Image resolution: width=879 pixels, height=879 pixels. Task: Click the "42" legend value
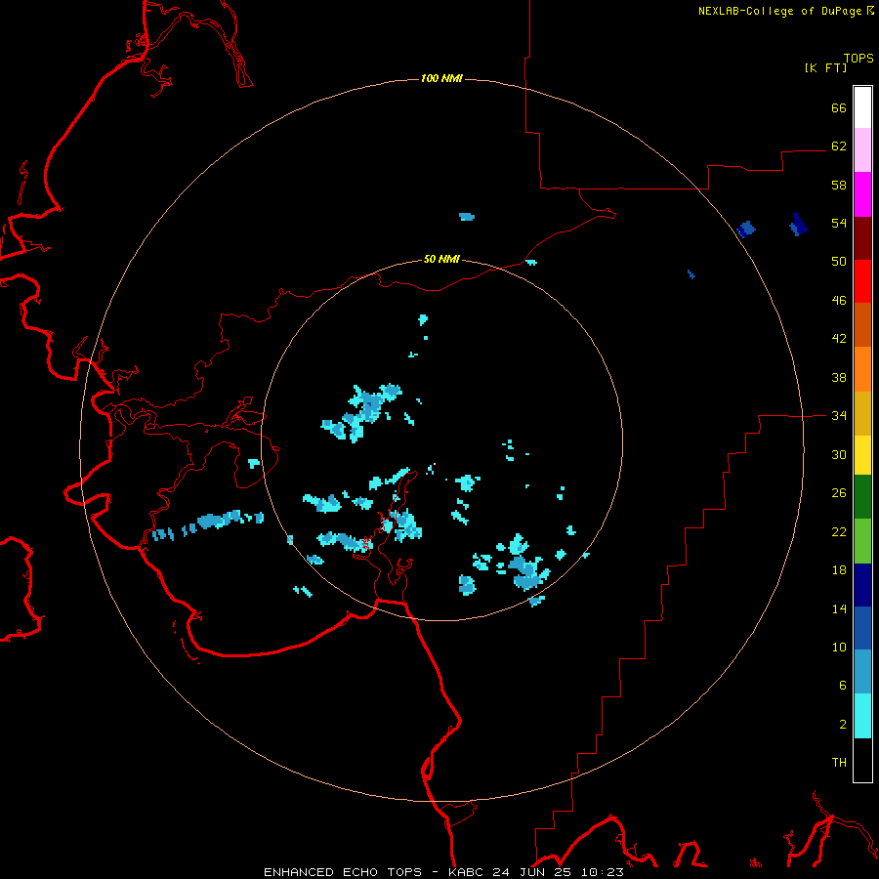pyautogui.click(x=839, y=339)
